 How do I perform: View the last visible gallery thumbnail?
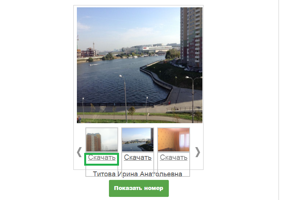click(x=173, y=140)
